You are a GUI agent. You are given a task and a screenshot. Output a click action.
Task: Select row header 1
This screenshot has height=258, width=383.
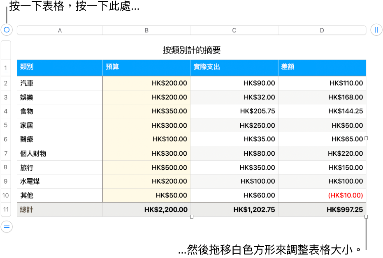click(6, 68)
